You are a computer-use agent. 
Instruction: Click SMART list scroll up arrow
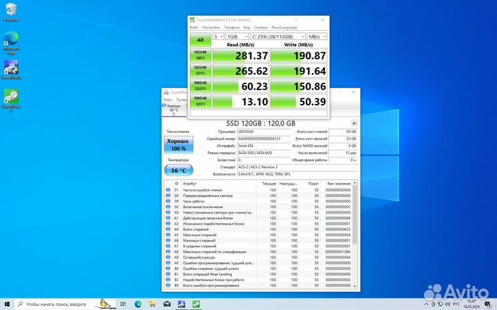pyautogui.click(x=355, y=183)
